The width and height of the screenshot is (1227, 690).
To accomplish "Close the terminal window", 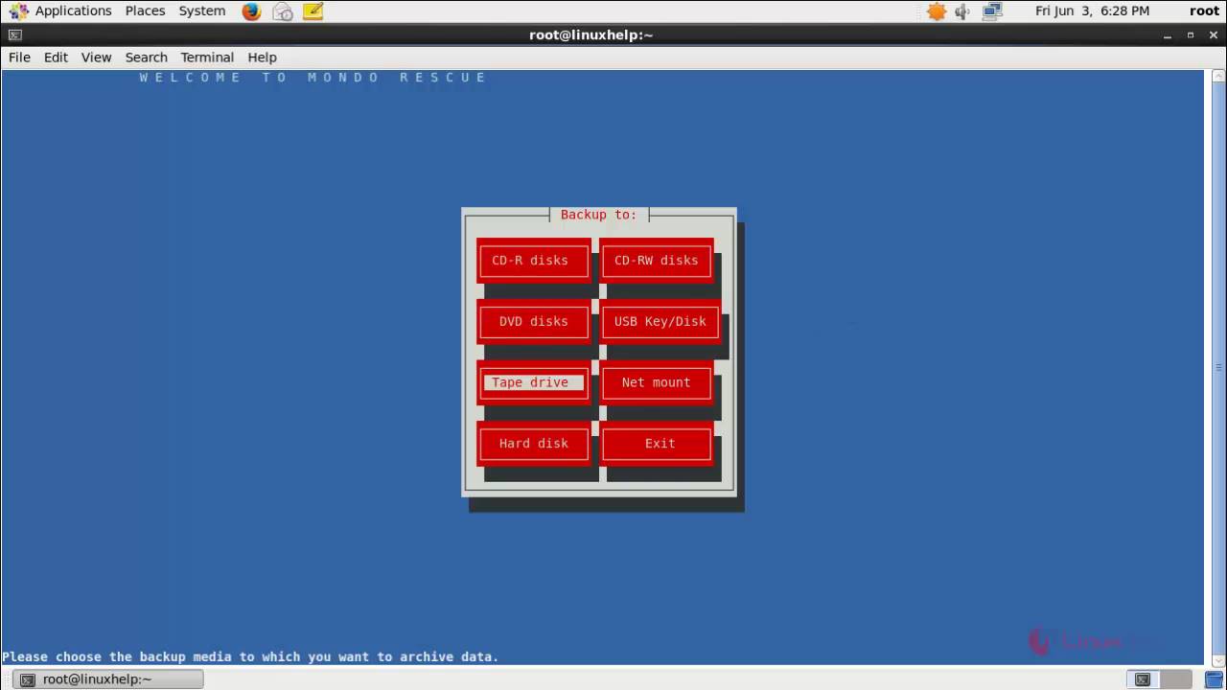I will 1214,35.
